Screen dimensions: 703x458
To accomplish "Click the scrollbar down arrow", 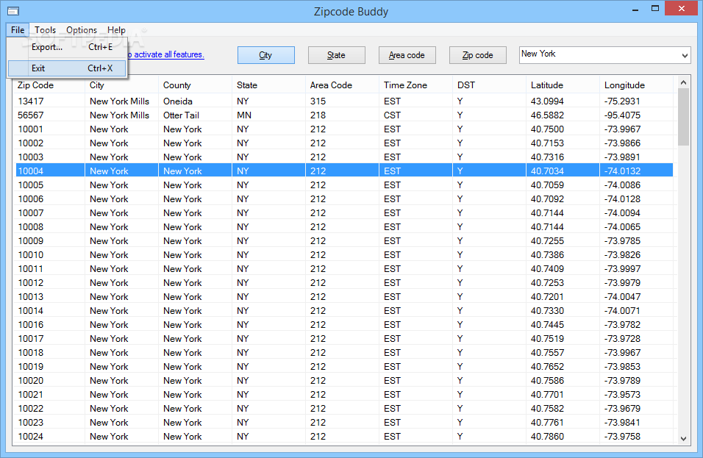I will click(683, 439).
